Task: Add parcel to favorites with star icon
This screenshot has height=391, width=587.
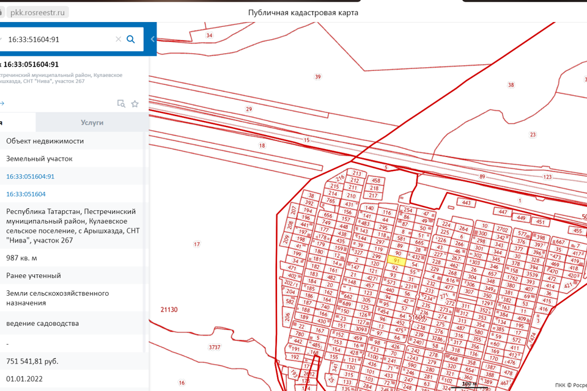Action: tap(135, 104)
